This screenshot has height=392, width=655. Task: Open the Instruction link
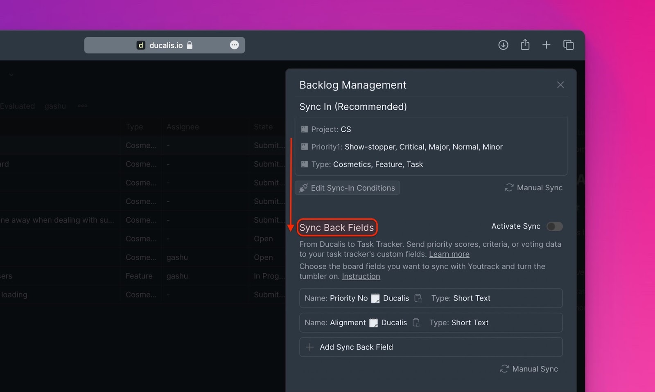(x=361, y=276)
